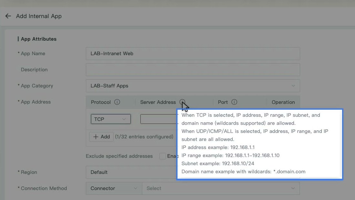Open the Protocol info icon

pos(117,102)
